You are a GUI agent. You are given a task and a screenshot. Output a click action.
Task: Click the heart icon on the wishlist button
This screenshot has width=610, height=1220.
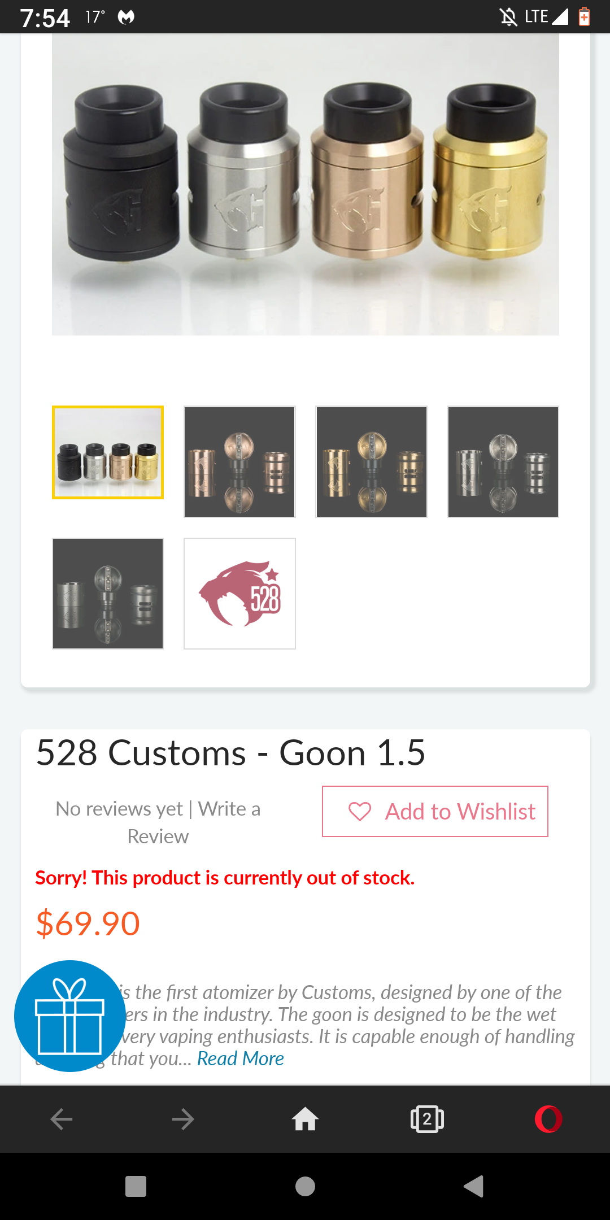(360, 812)
